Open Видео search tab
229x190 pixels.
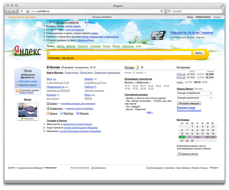(x=117, y=46)
